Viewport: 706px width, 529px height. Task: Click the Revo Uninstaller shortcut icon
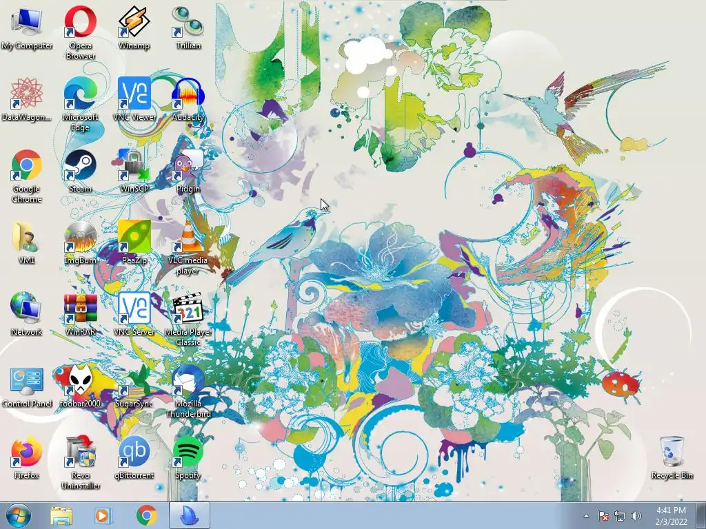[80, 462]
